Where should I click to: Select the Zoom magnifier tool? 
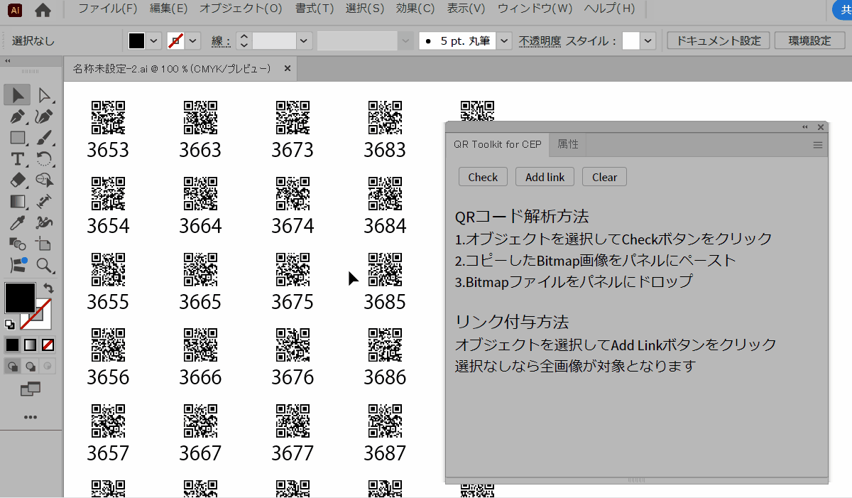(44, 266)
